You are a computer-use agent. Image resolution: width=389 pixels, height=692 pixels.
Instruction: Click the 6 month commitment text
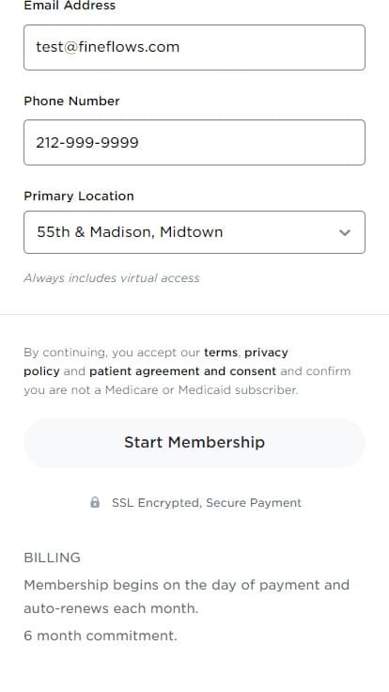tap(101, 636)
